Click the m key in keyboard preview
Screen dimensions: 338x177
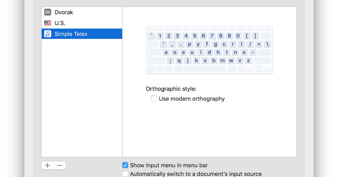pyautogui.click(x=223, y=60)
